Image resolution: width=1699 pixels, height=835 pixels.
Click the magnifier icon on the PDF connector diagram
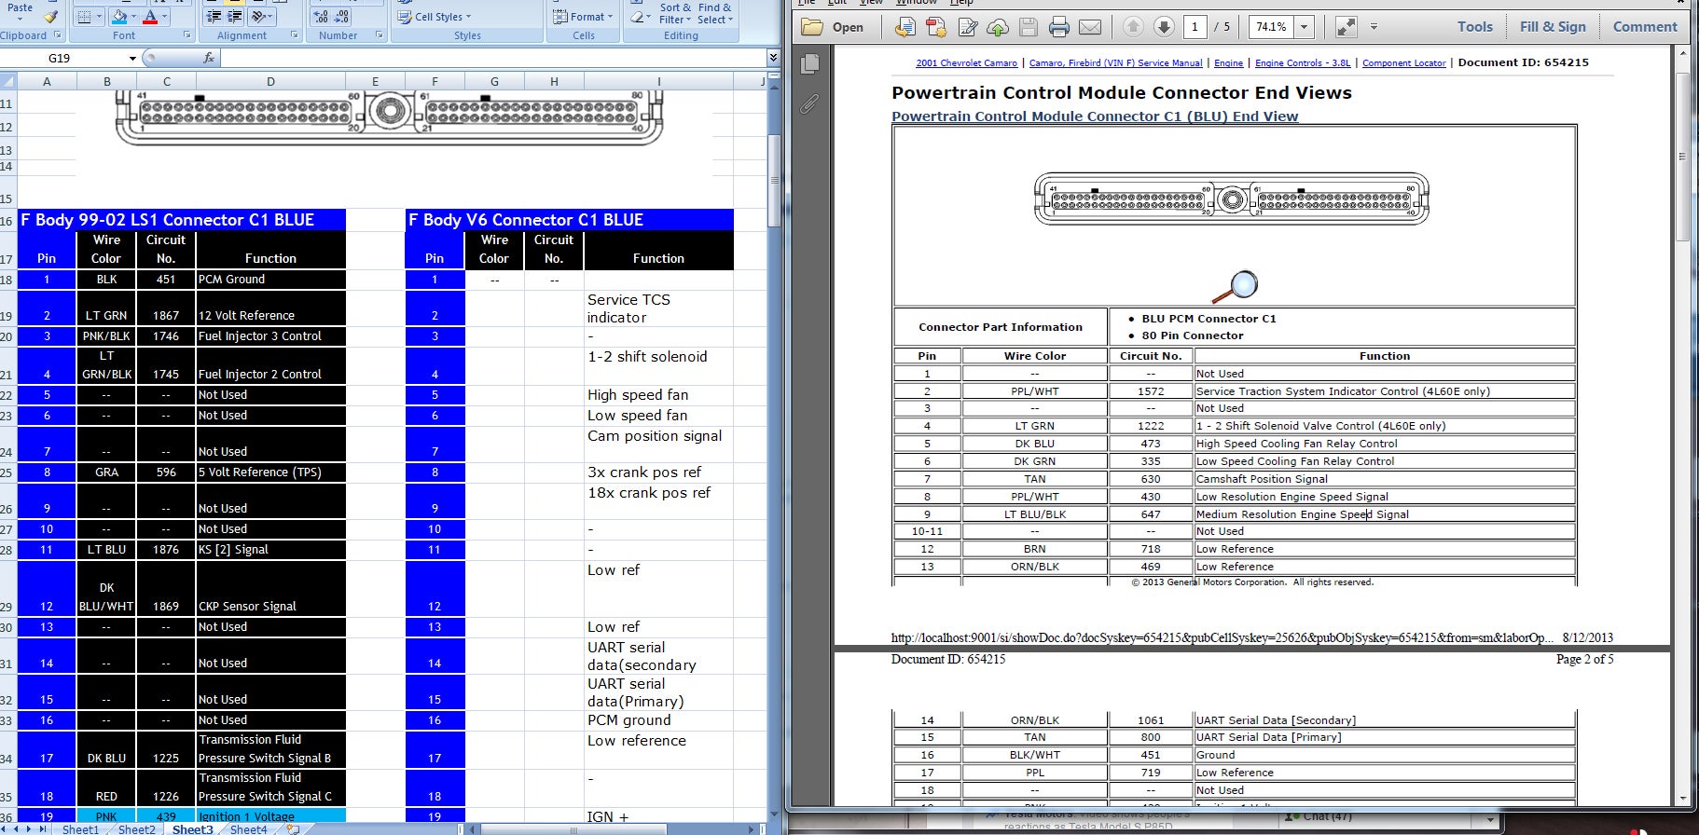click(x=1236, y=286)
